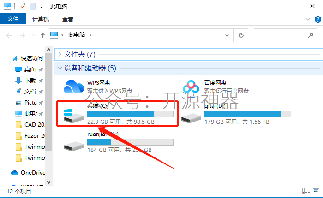323x198 pixels.
Task: Expand the 文件夹 (7) group
Action: pos(60,54)
